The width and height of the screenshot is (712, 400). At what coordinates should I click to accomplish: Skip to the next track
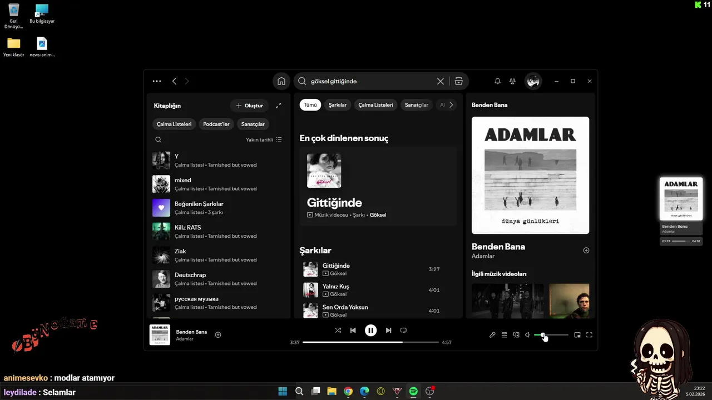(x=388, y=331)
